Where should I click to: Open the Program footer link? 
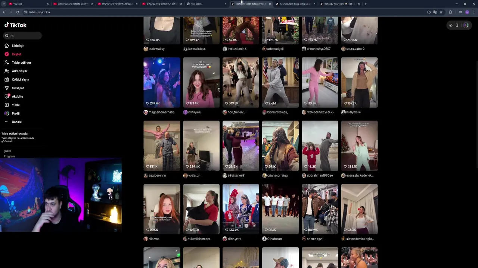tap(9, 156)
